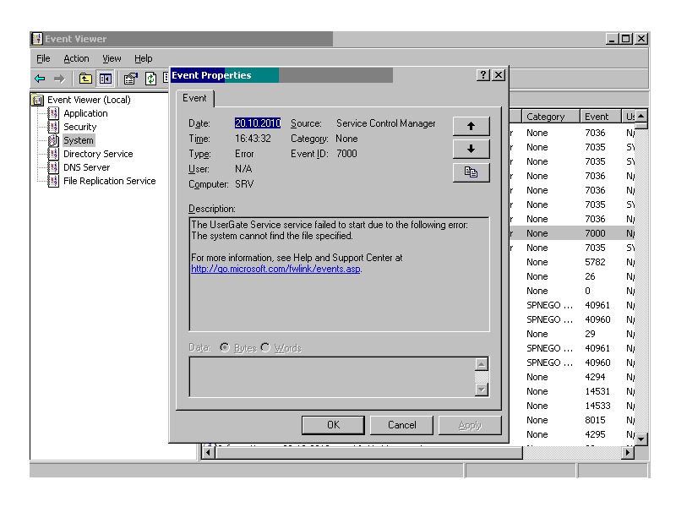The image size is (676, 507).
Task: Click the Back arrow in the toolbar
Action: tap(39, 78)
